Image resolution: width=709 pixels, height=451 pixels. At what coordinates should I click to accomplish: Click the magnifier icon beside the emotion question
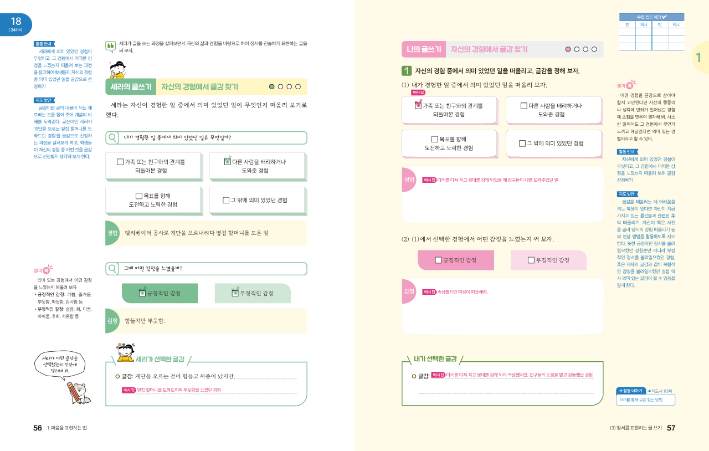[x=113, y=269]
